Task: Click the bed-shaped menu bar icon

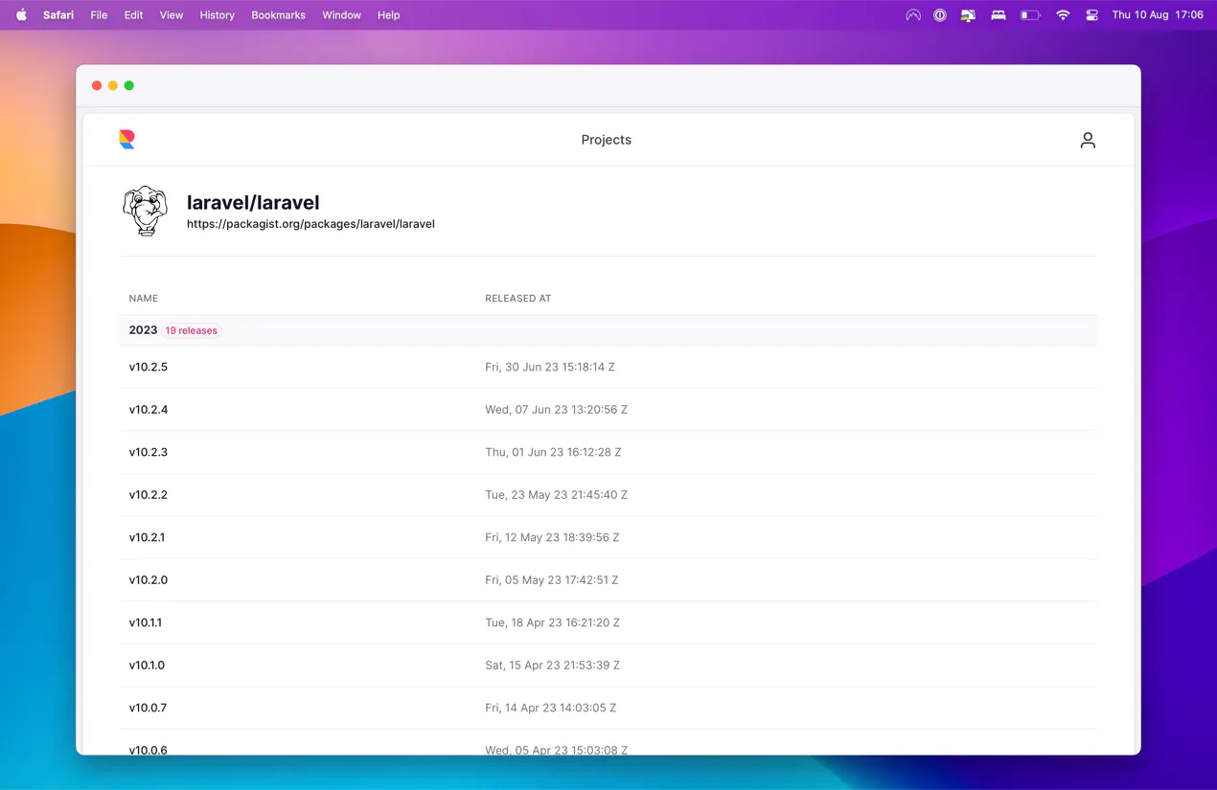Action: pyautogui.click(x=999, y=15)
